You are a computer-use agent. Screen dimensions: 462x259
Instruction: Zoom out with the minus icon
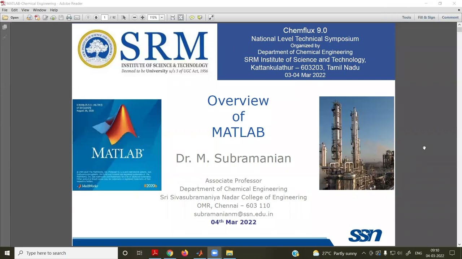(135, 17)
